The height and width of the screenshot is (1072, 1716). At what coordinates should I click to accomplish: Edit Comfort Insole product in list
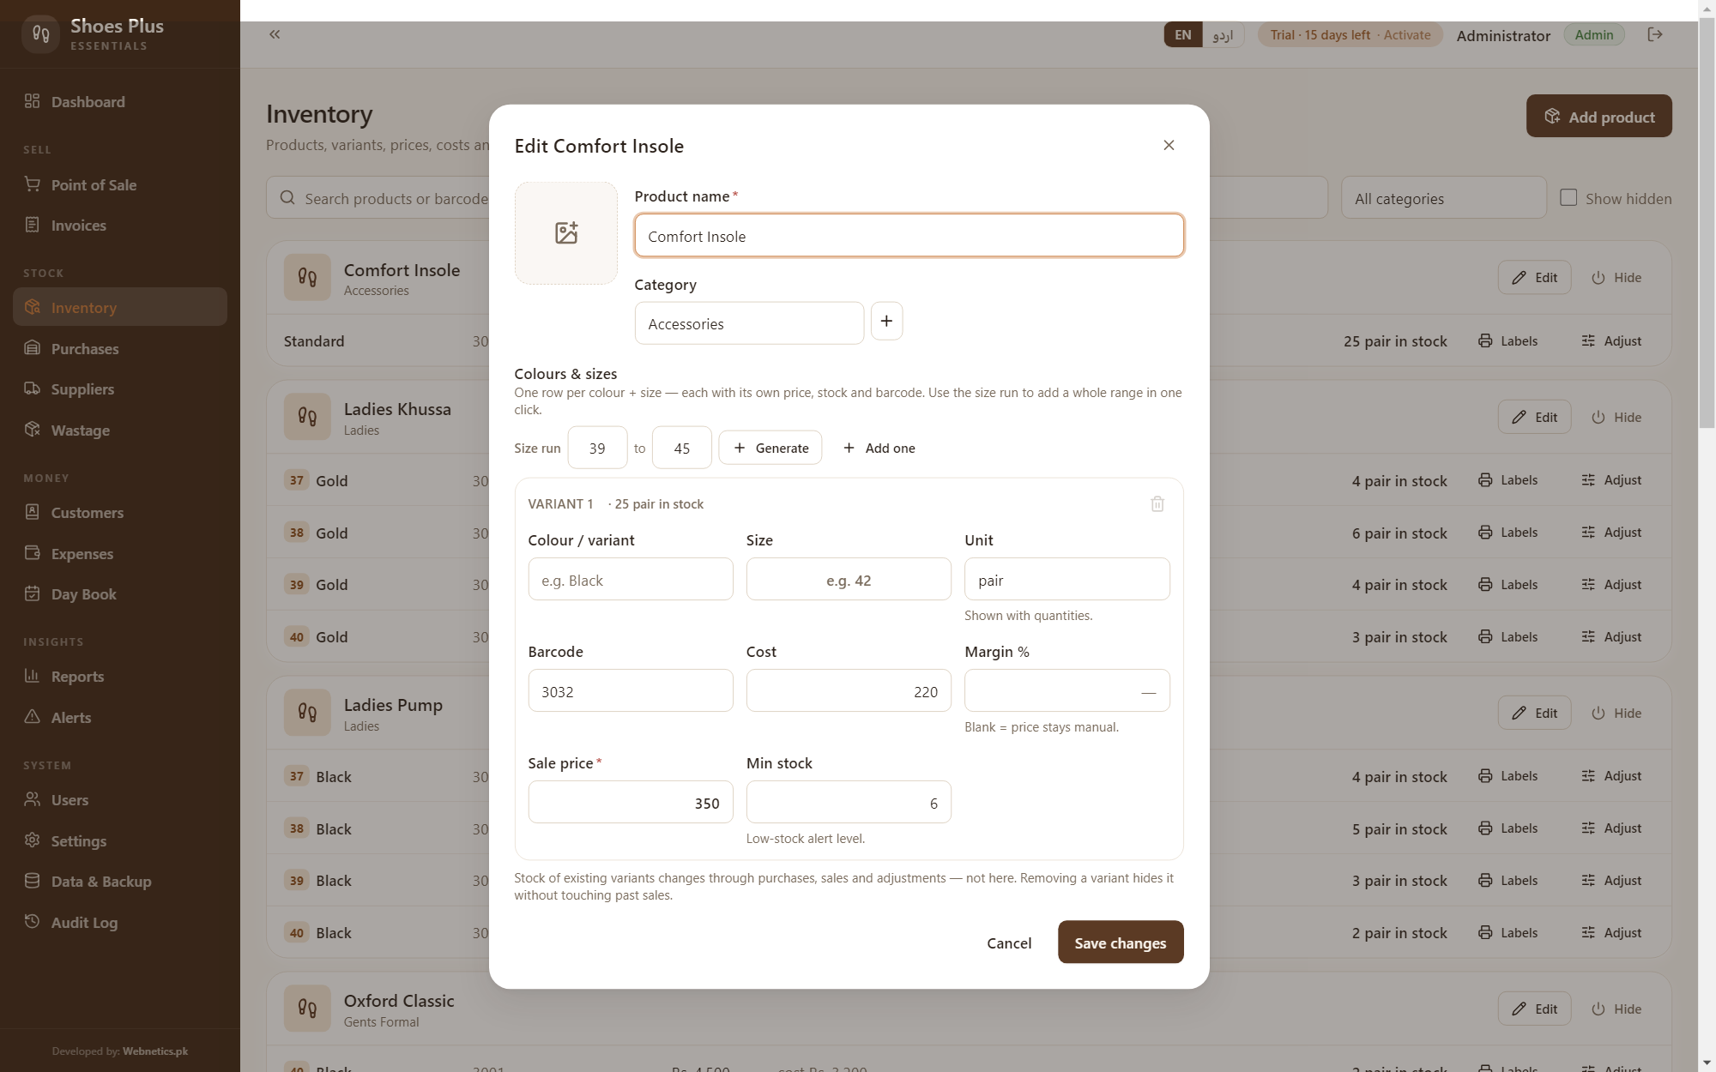1534,277
